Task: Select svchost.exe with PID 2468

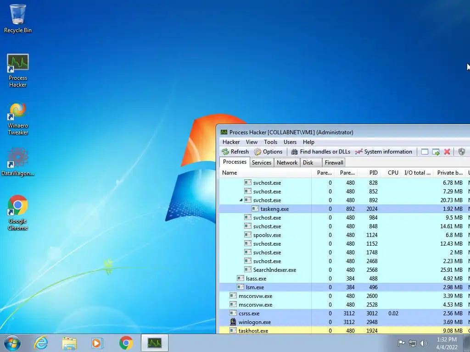Action: tap(345, 261)
